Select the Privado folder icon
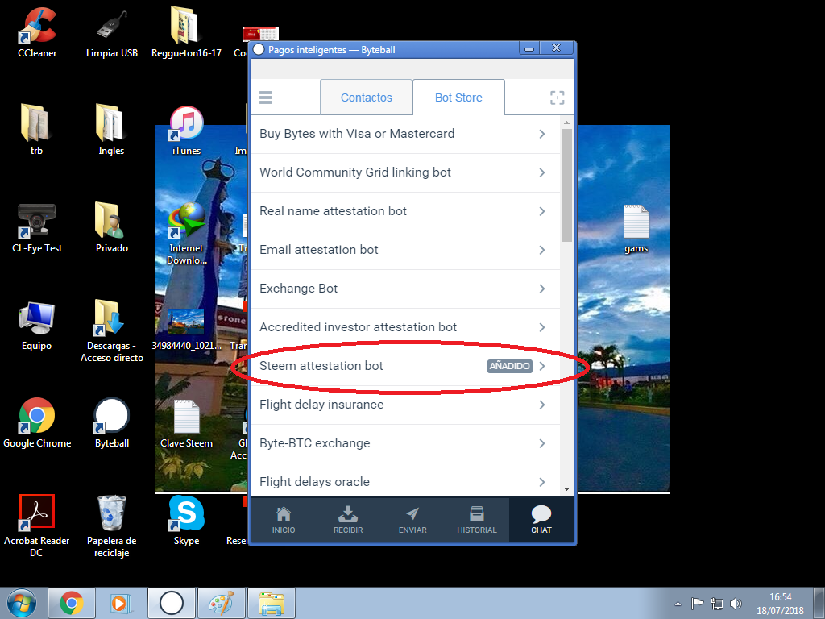This screenshot has height=619, width=825. click(111, 228)
